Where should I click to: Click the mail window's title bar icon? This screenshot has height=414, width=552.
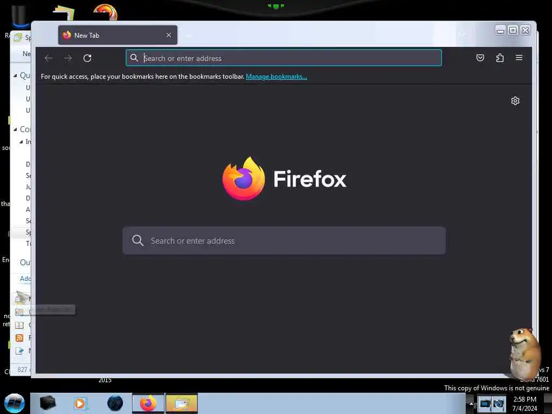point(18,38)
